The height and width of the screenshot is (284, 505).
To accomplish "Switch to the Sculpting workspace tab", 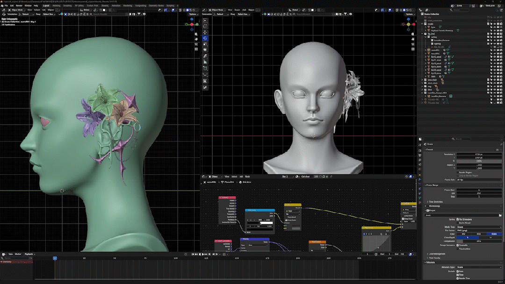I will pyautogui.click(x=67, y=6).
